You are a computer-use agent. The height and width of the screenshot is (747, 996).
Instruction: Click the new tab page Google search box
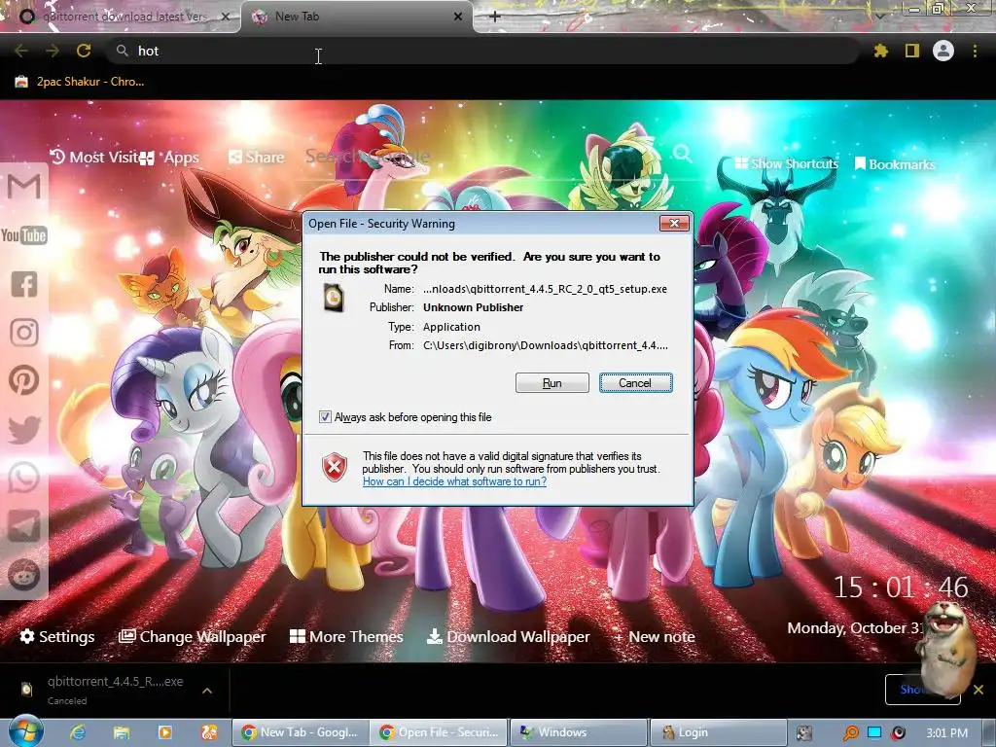click(486, 156)
